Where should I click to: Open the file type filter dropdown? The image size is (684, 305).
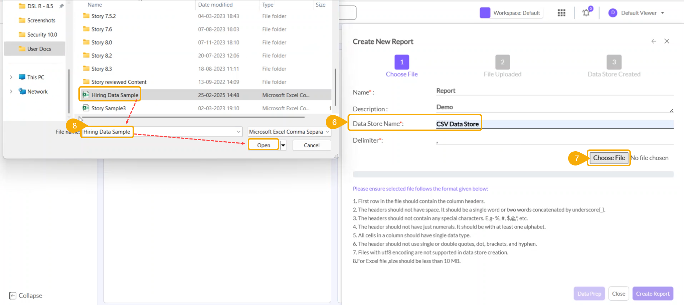[x=327, y=132]
